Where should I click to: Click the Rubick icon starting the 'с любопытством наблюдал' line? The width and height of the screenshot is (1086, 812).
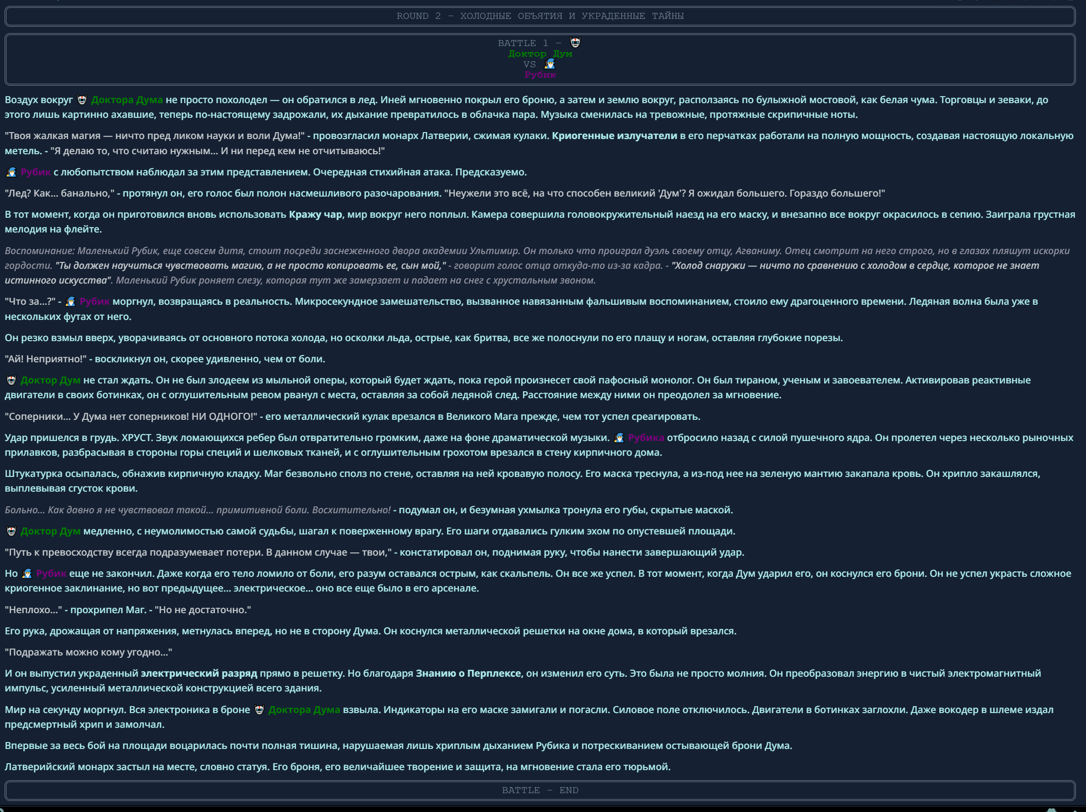click(12, 172)
